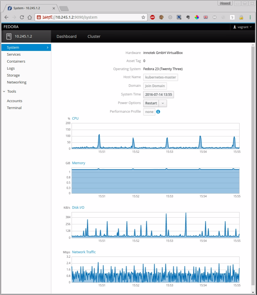Click the browser back arrow
Viewport: 257px width, 295px height.
[x=6, y=17]
